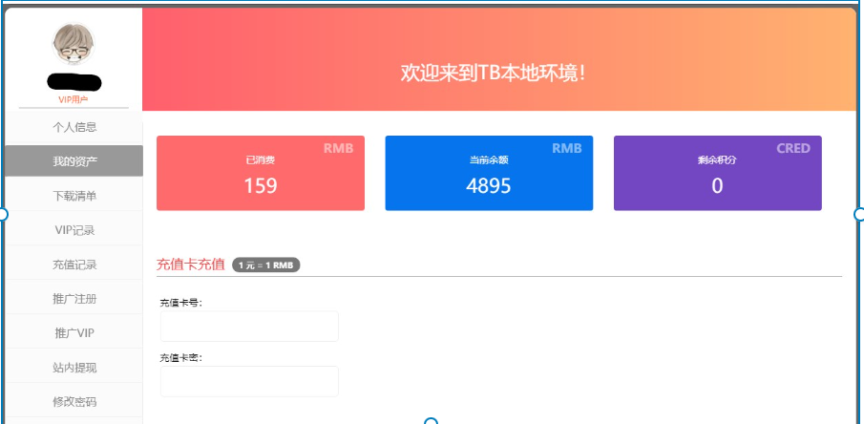This screenshot has width=864, height=424.
Task: Open 站内提现 withdrawal page
Action: [74, 368]
